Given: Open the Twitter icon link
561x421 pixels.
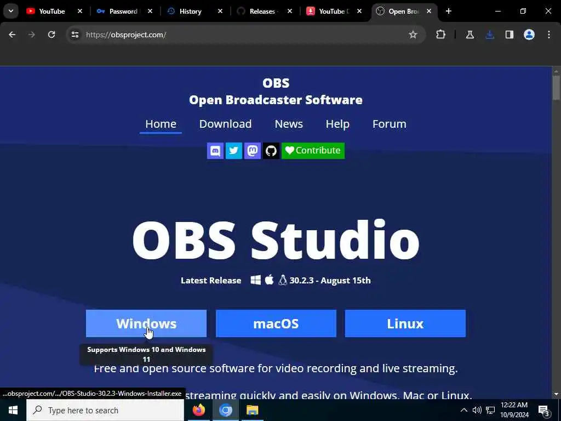Looking at the screenshot, I should coord(233,151).
